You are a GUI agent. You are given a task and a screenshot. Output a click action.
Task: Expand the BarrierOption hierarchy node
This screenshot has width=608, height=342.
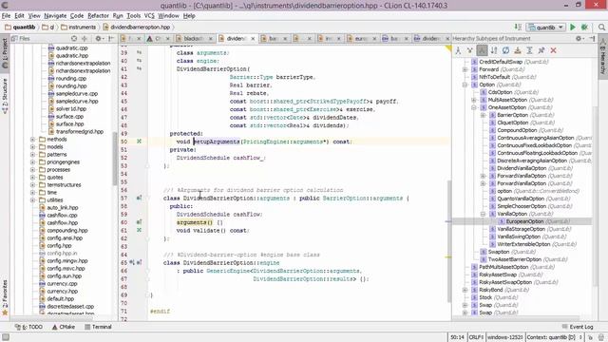pos(484,115)
